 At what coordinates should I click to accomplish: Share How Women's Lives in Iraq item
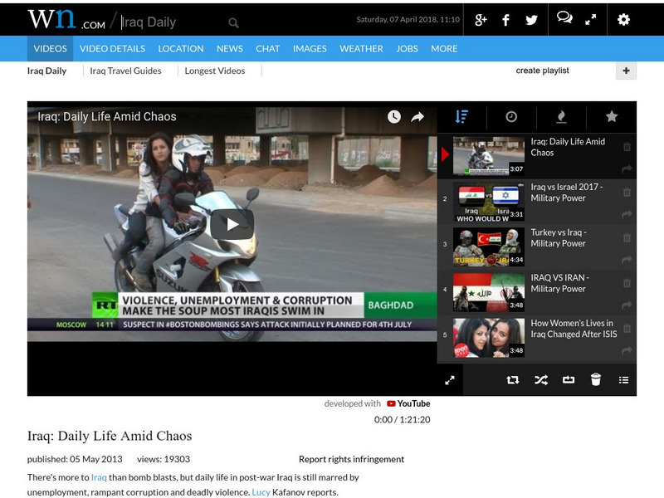click(627, 350)
